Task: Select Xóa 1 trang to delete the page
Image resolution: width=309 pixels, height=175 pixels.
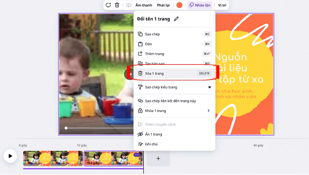Action: (175, 74)
